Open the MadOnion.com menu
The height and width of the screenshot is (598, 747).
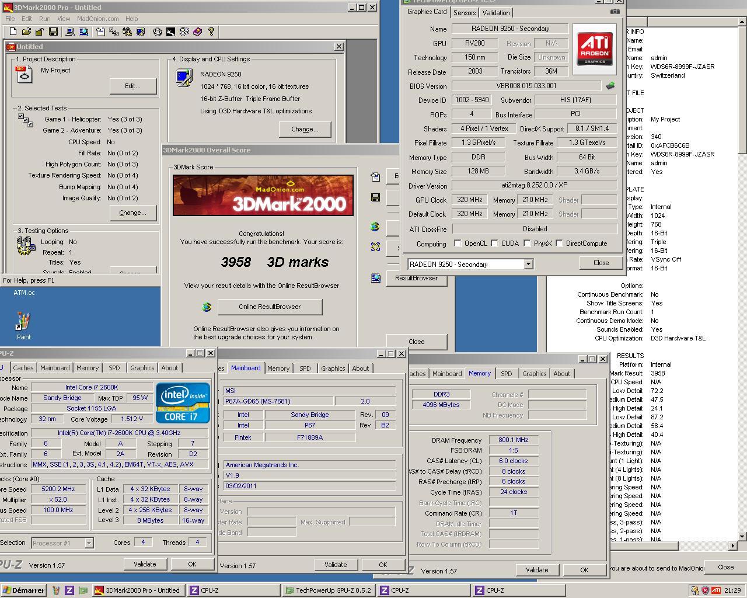pyautogui.click(x=98, y=19)
